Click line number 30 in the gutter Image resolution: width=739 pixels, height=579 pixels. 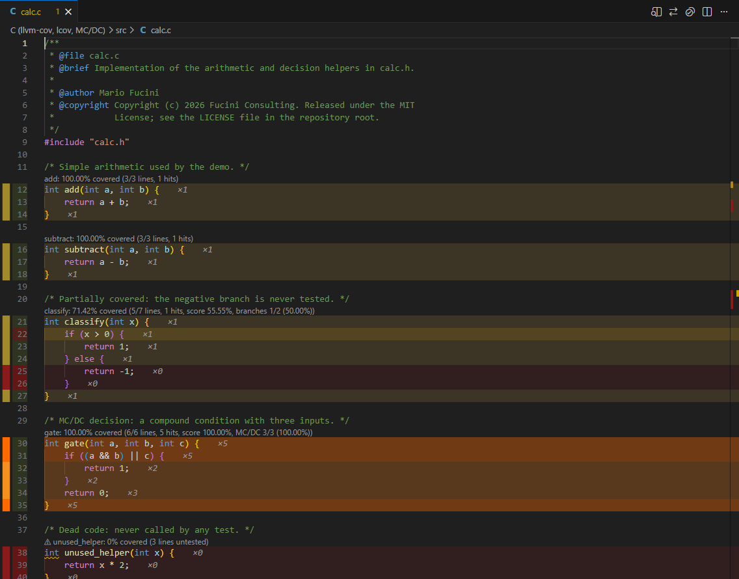(x=22, y=443)
